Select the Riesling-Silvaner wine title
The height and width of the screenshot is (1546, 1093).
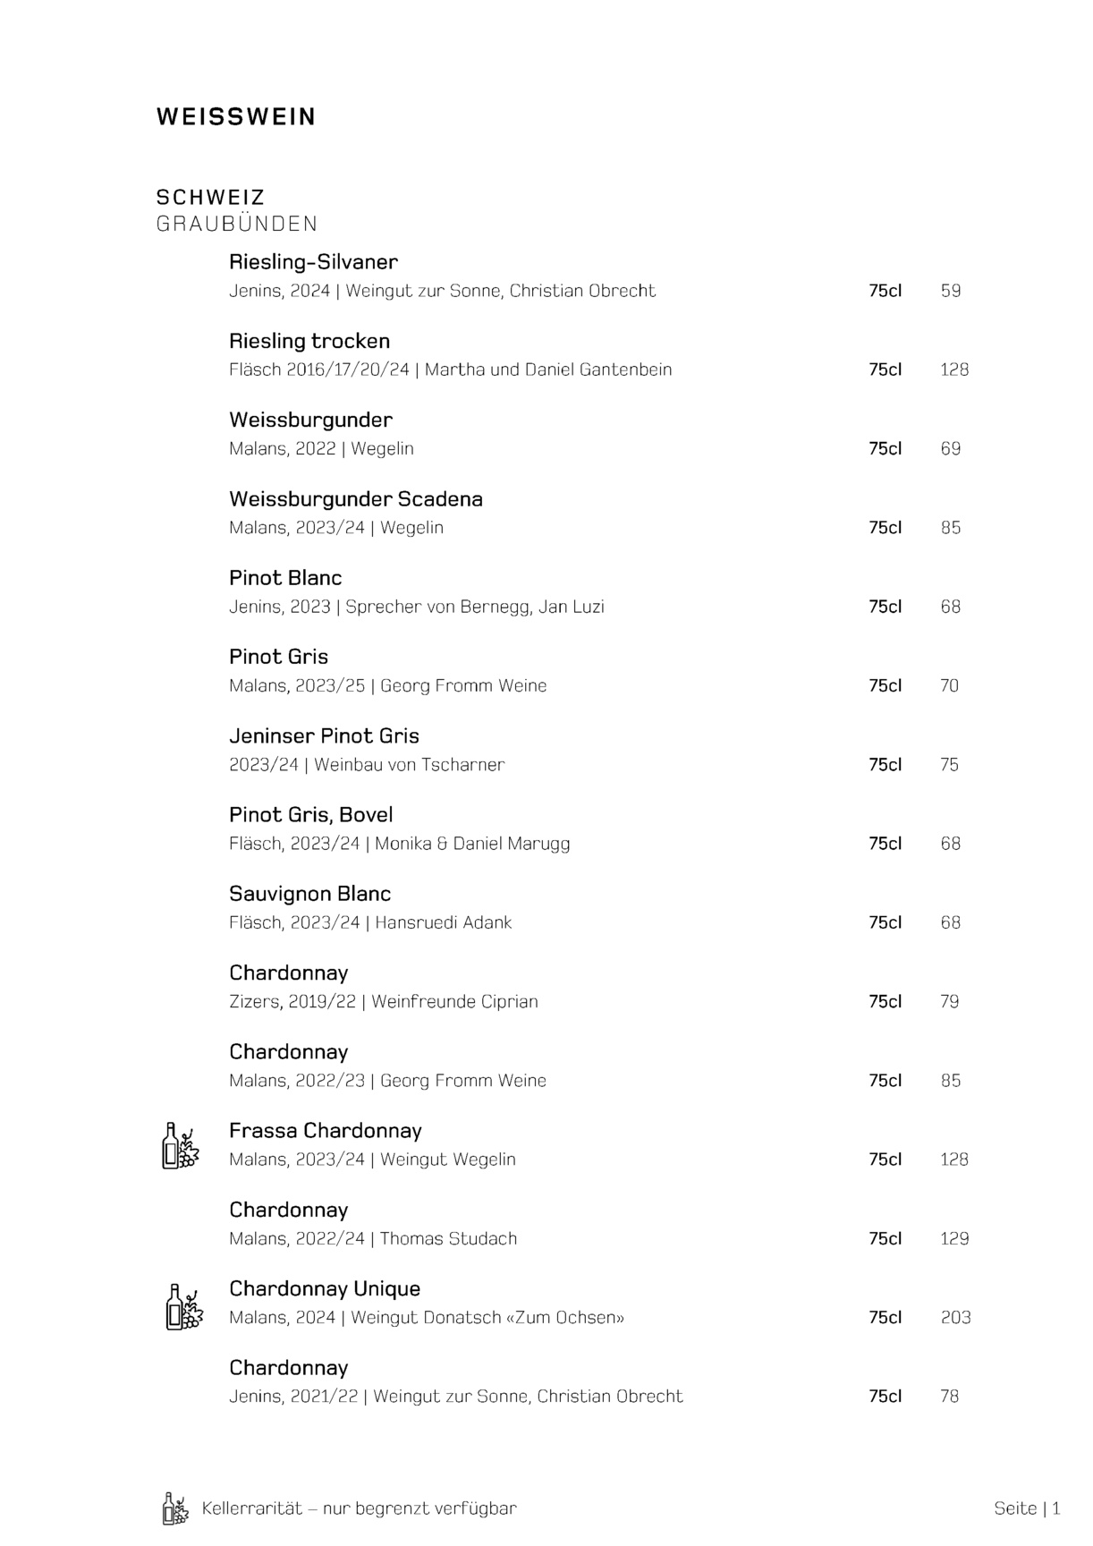(x=313, y=262)
